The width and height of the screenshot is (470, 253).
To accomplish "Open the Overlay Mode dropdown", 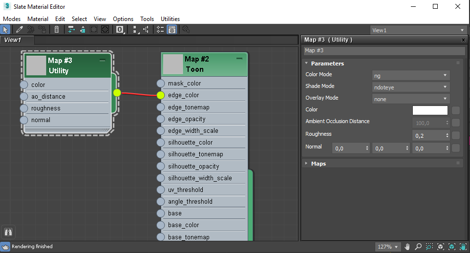I will 411,99.
